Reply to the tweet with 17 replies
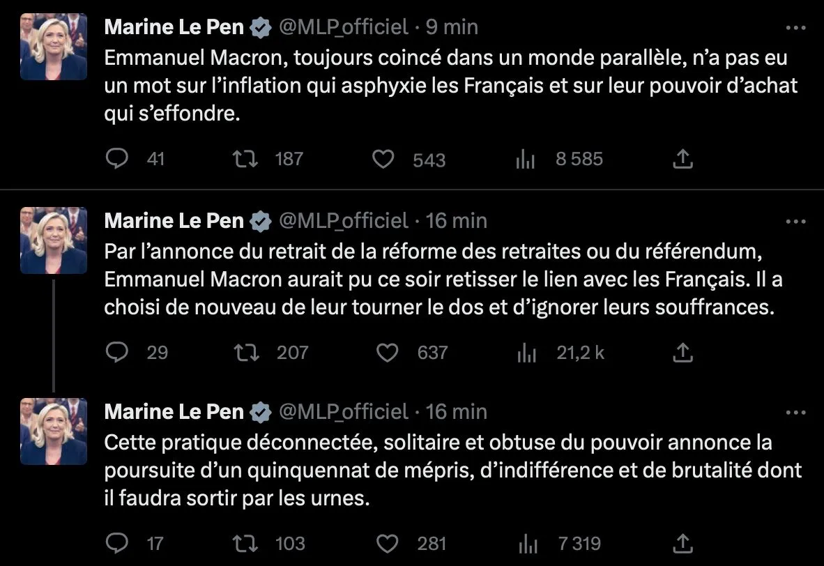Viewport: 824px width, 566px height. (x=116, y=543)
